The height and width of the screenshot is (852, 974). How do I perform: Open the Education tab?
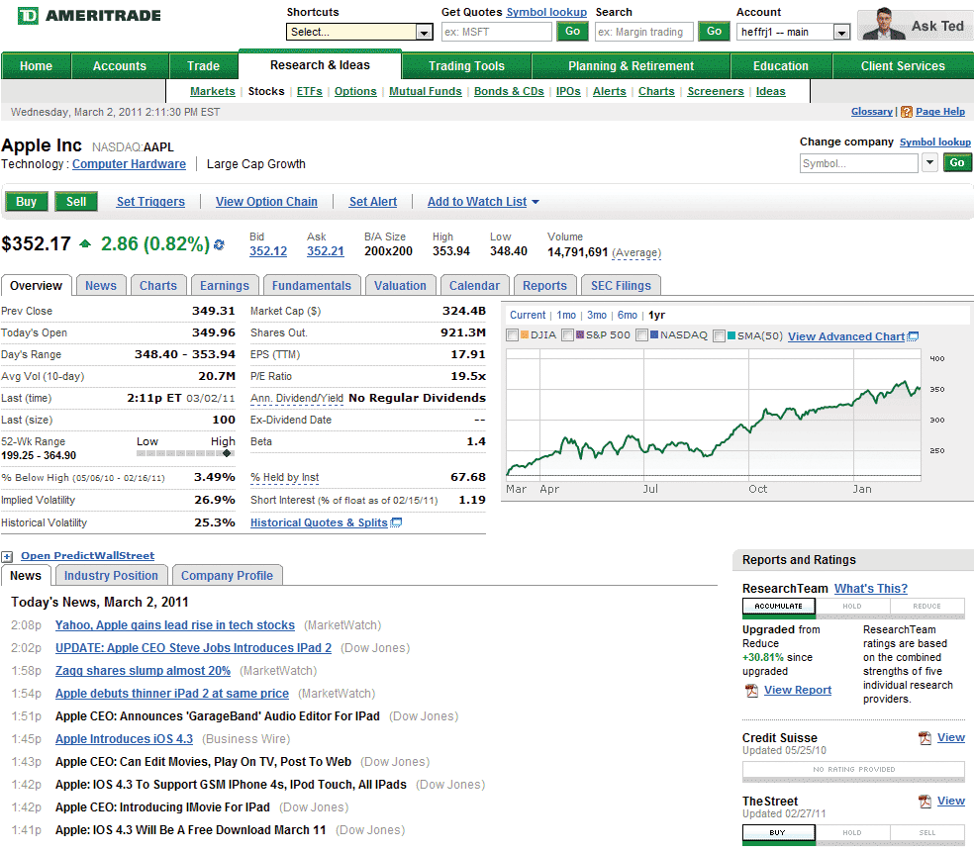tap(781, 66)
